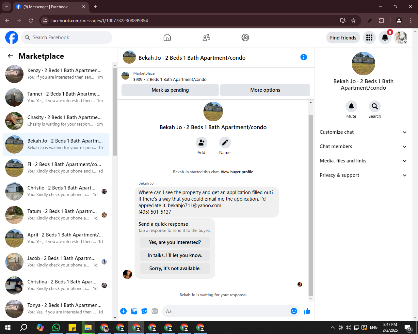Show hidden system tray icons

coord(332,327)
